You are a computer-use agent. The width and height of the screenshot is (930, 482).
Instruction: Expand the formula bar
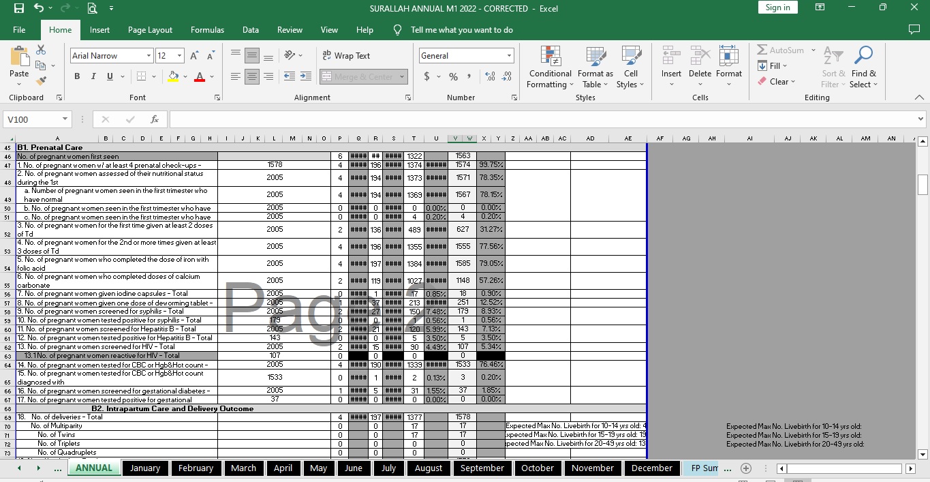point(921,119)
